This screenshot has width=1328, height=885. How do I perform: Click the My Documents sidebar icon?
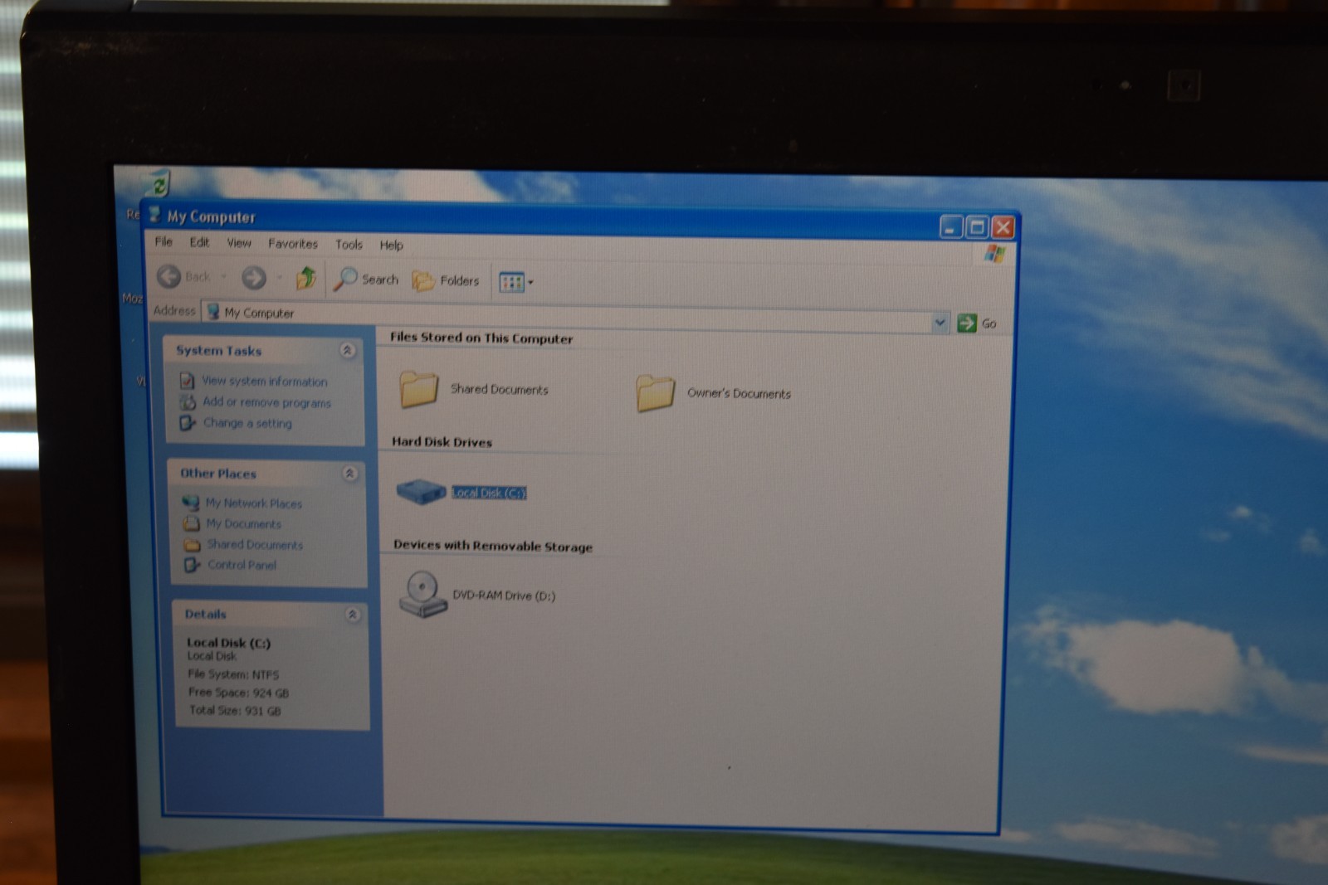192,523
